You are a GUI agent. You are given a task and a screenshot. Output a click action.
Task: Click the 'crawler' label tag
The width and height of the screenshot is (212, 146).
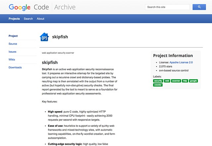[158, 85]
